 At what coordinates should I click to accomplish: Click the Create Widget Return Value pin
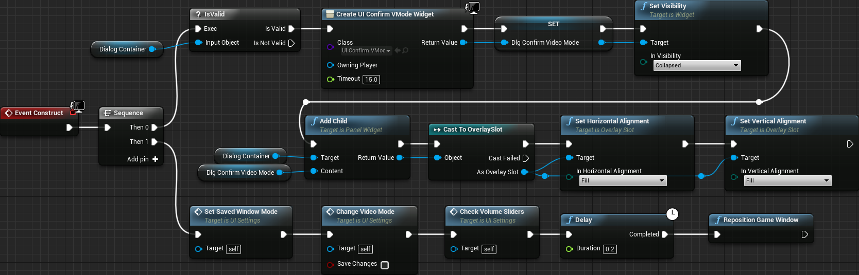(x=463, y=43)
